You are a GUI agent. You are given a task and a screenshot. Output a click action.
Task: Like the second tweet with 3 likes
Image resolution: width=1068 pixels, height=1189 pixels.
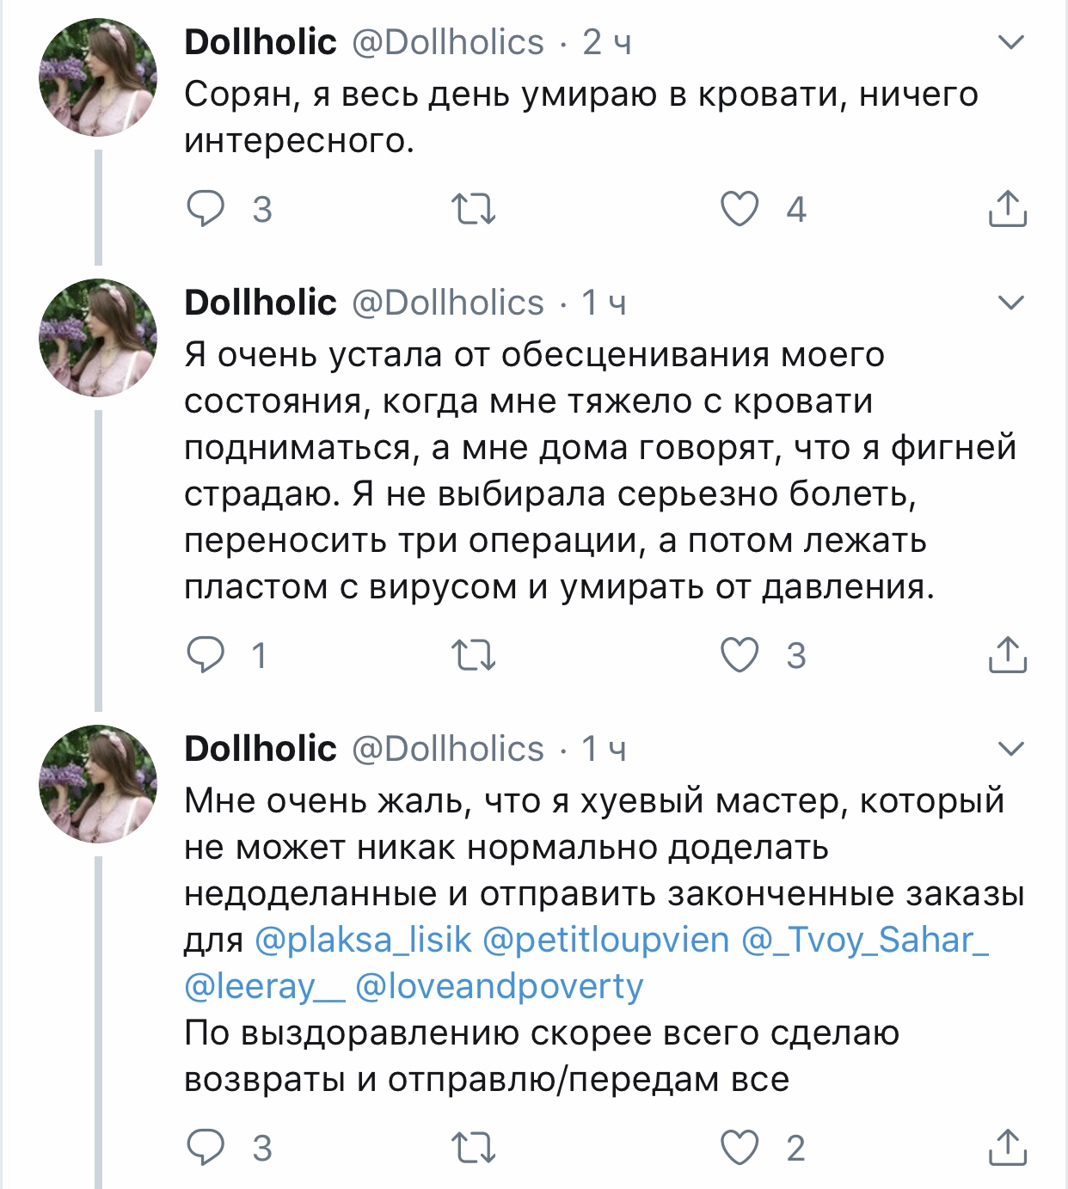(x=740, y=655)
